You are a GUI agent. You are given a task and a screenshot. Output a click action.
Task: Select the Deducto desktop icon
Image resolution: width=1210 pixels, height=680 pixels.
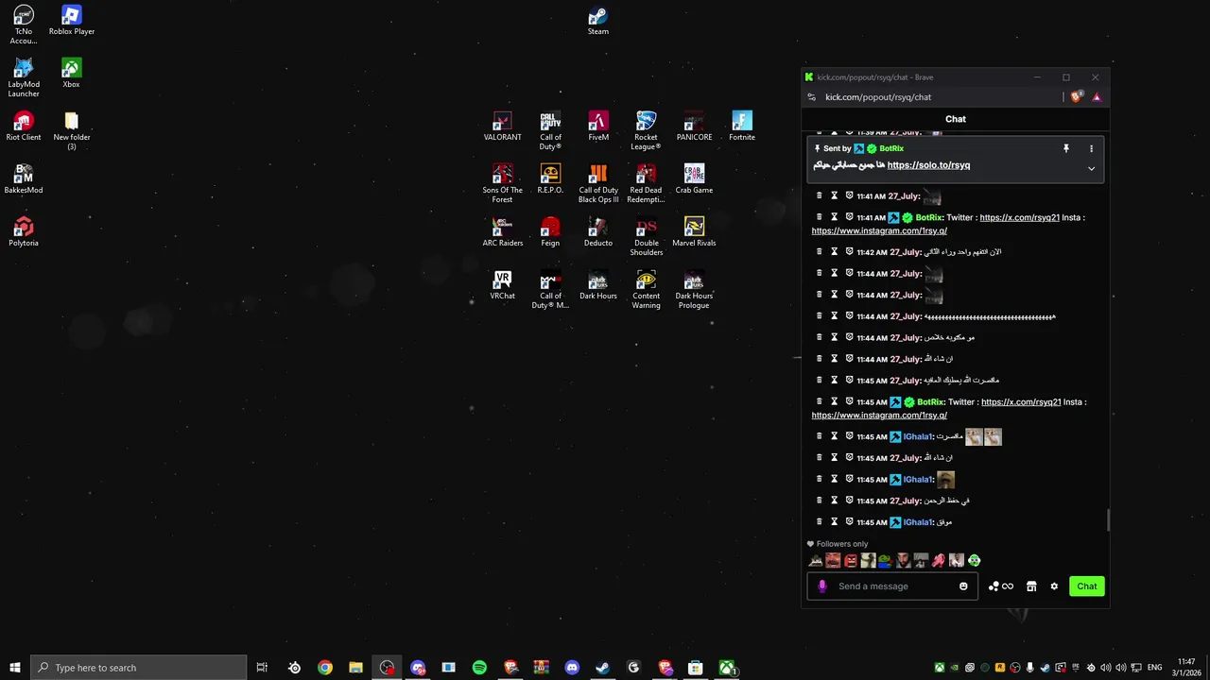(598, 232)
